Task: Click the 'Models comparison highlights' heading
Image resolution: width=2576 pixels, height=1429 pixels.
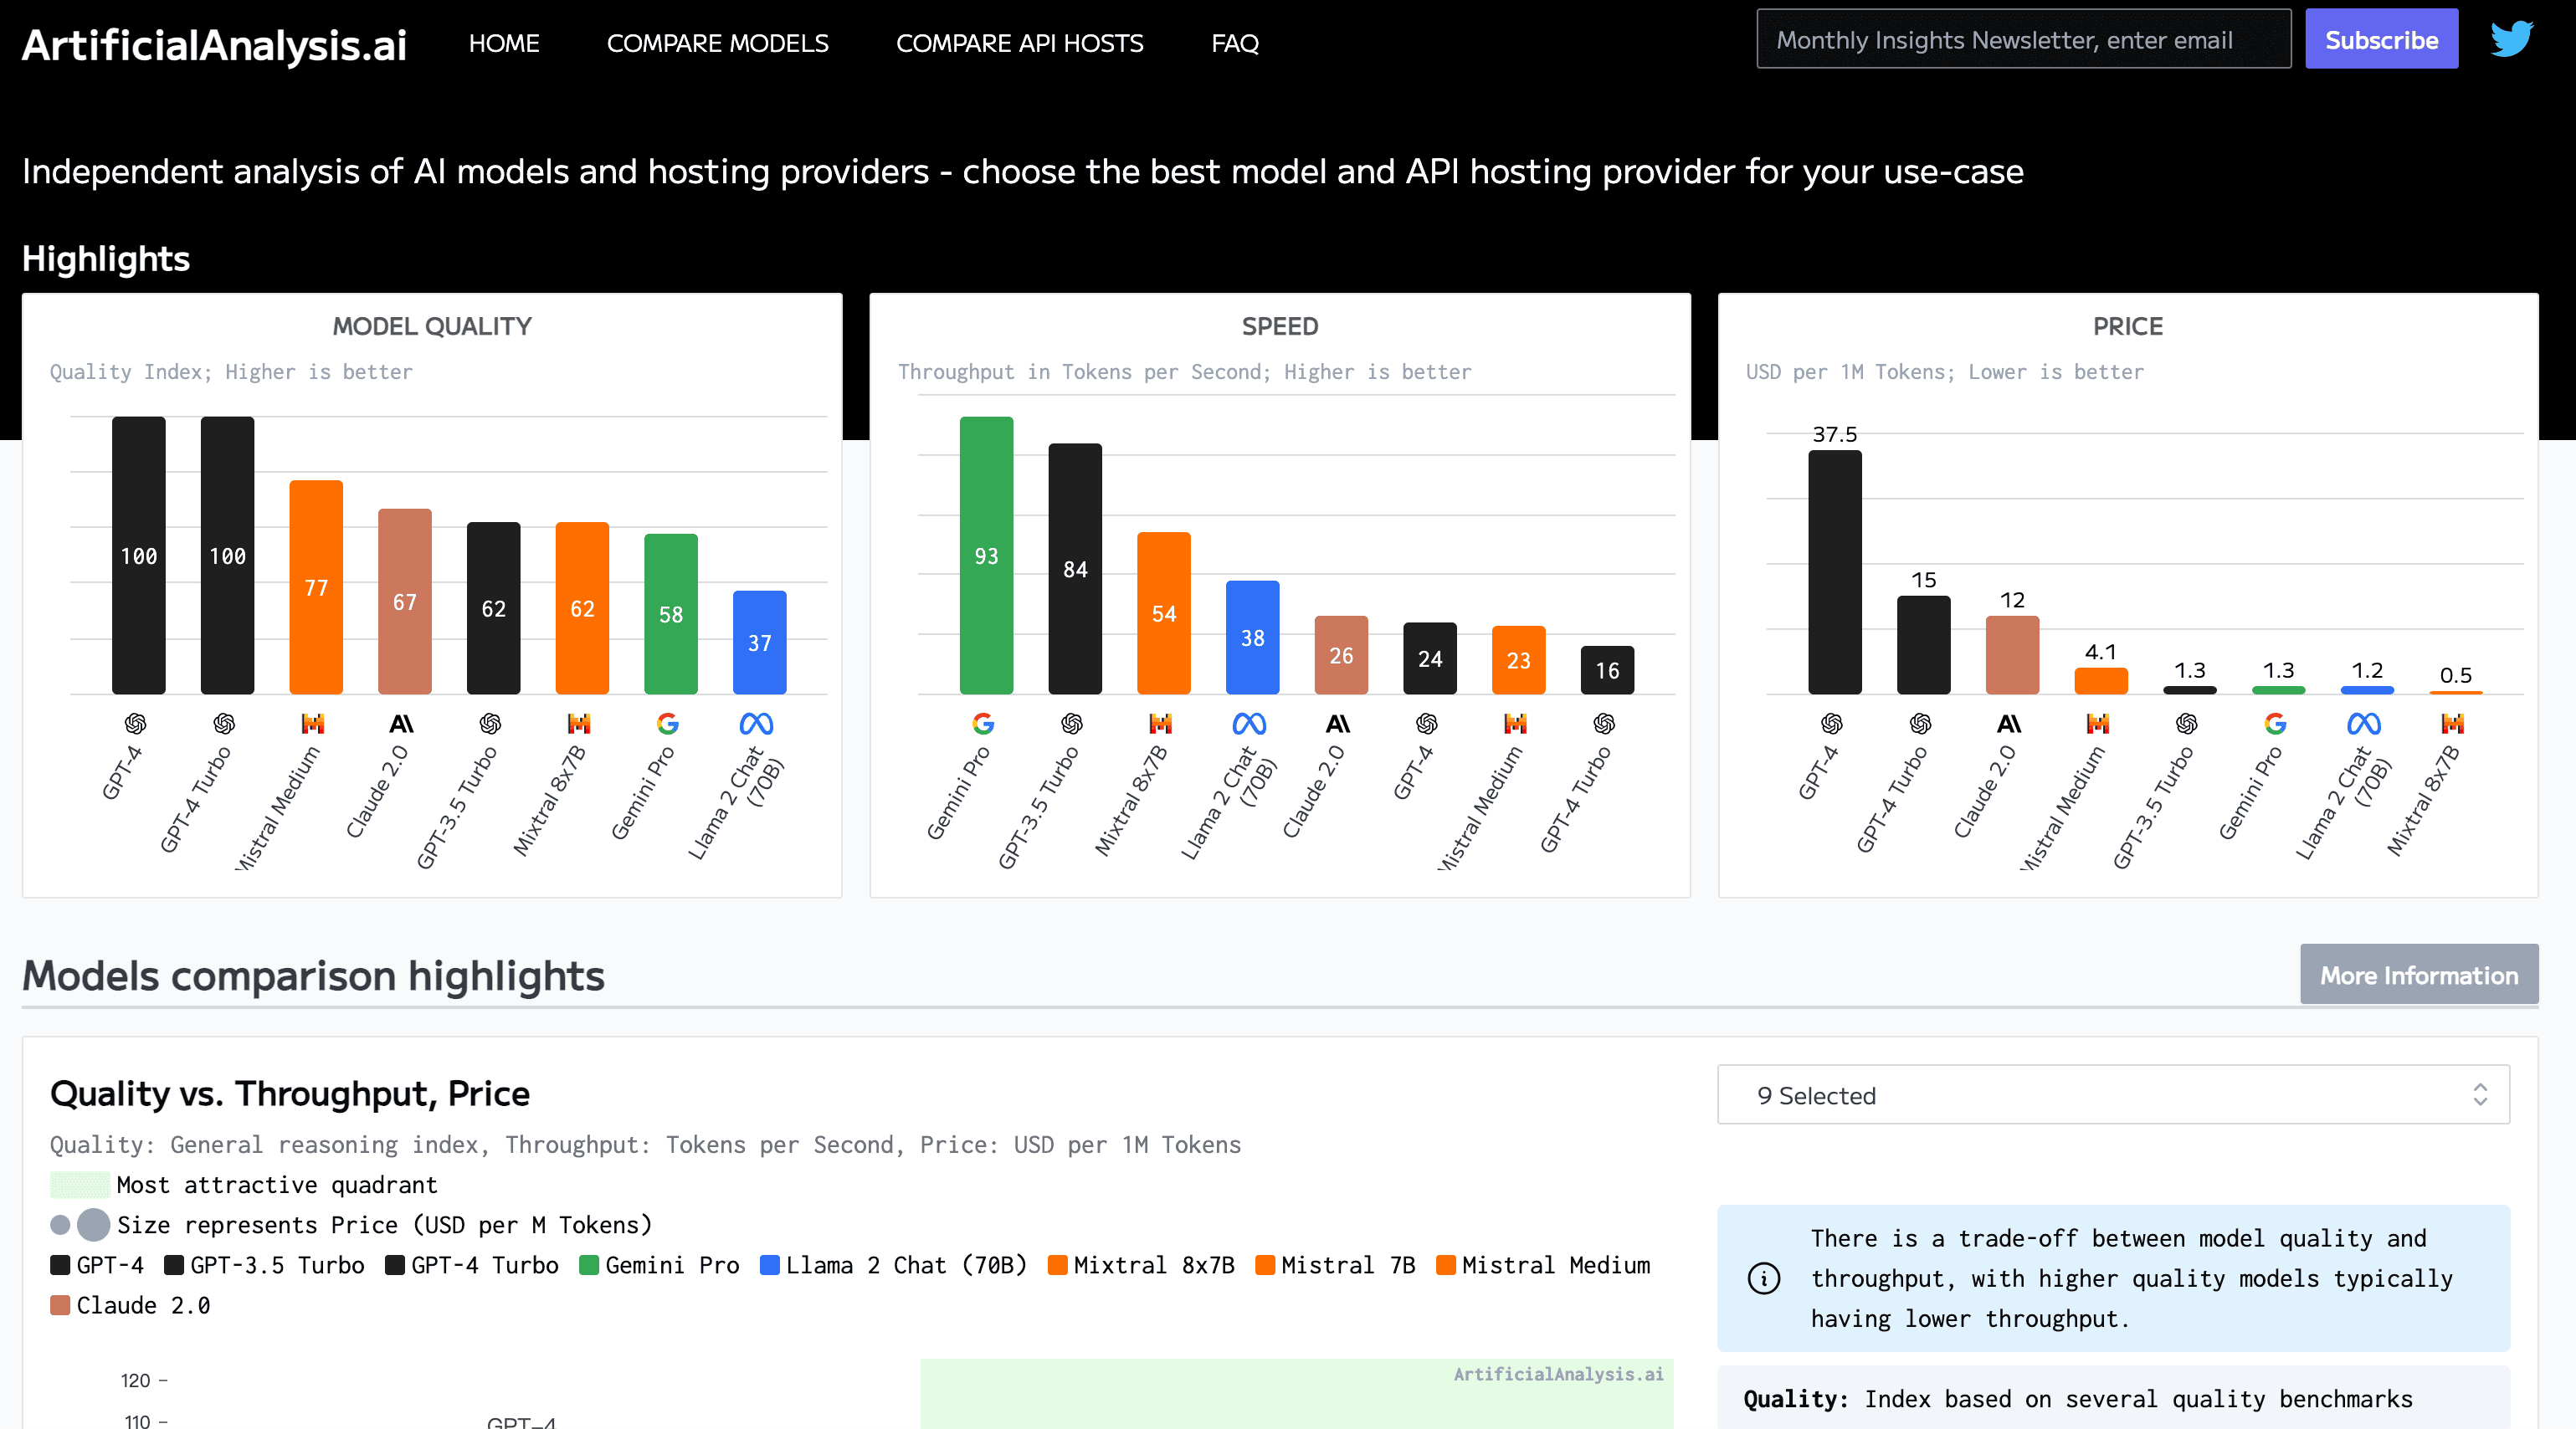Action: click(313, 975)
